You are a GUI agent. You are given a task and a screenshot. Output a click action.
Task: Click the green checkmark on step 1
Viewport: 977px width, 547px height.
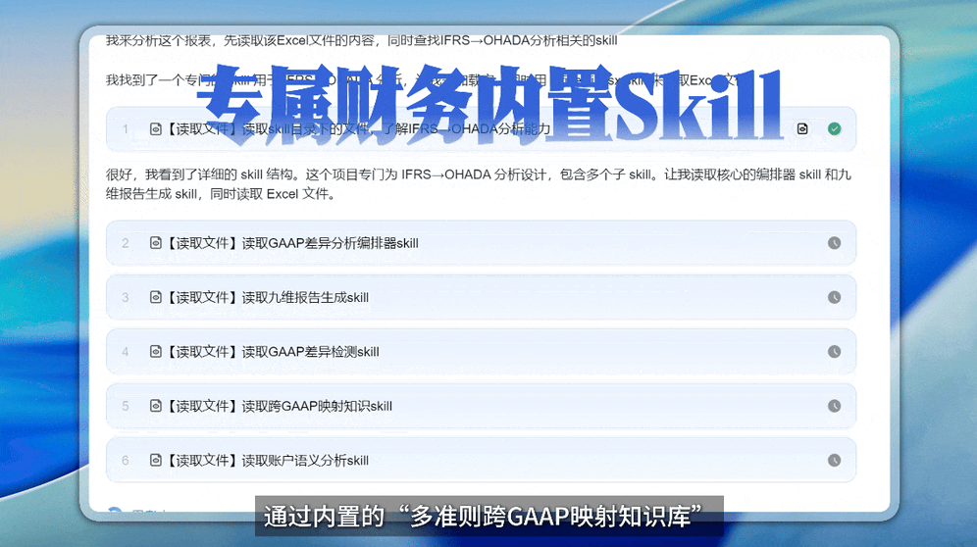point(835,129)
